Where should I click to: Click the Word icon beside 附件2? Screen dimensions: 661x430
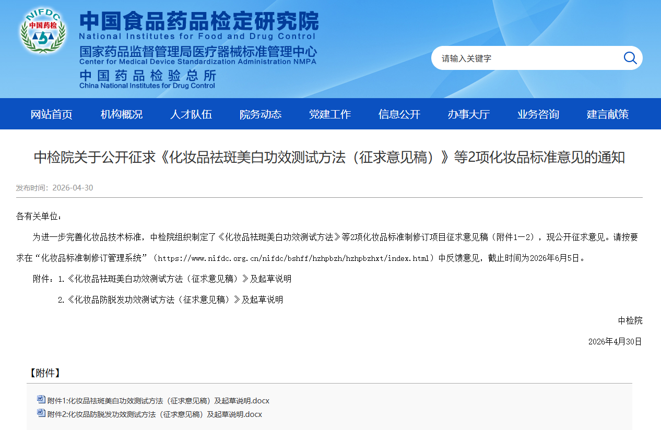coord(41,414)
